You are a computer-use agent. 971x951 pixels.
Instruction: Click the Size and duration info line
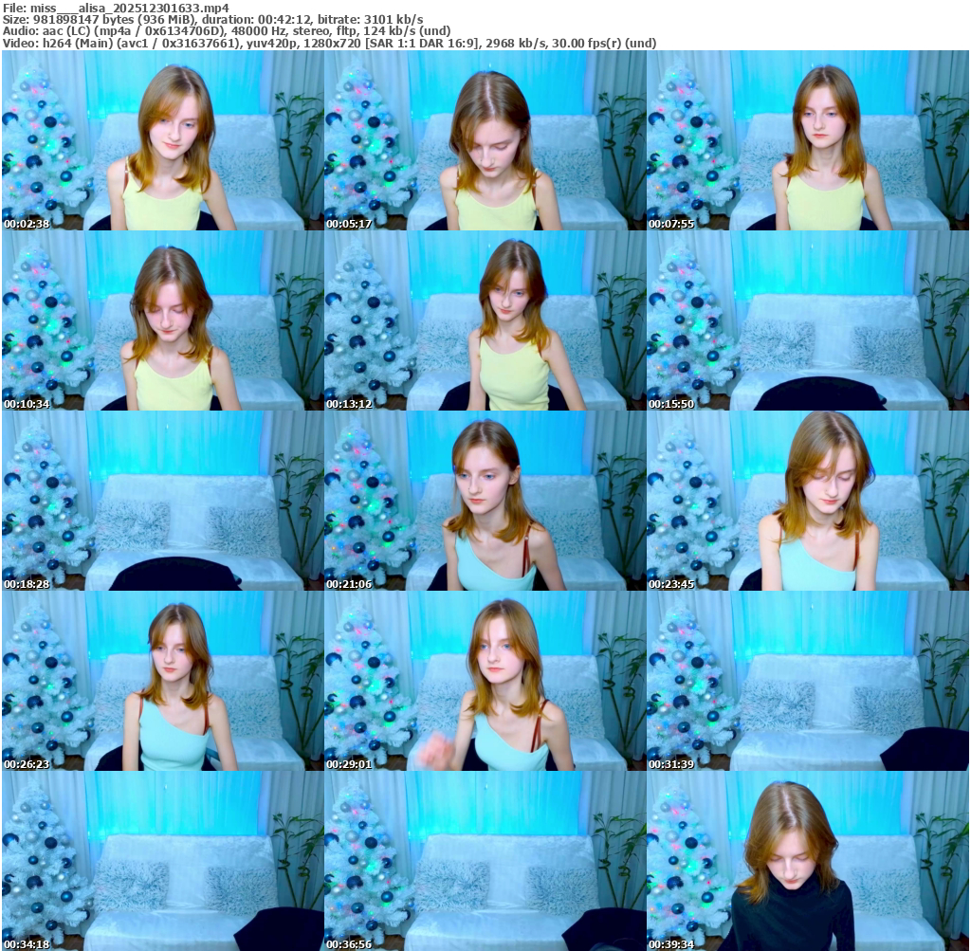click(212, 19)
